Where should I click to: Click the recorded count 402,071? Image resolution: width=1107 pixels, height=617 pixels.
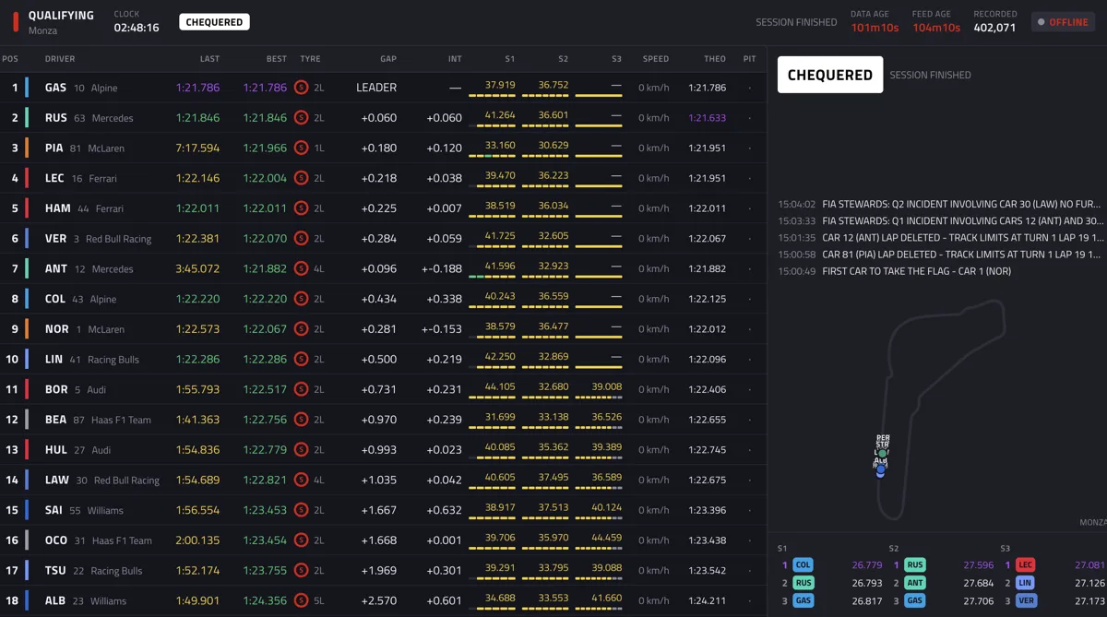[994, 28]
